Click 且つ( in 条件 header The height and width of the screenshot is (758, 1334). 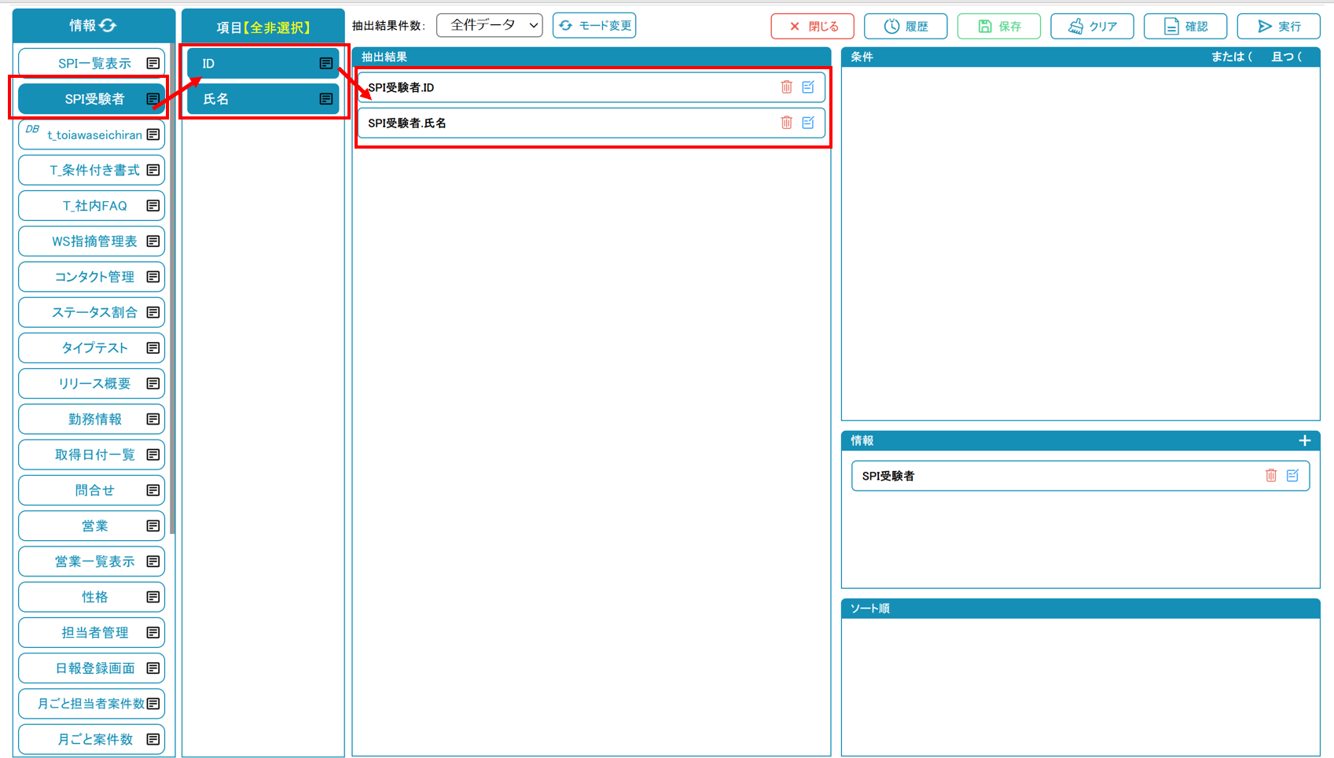click(1287, 57)
